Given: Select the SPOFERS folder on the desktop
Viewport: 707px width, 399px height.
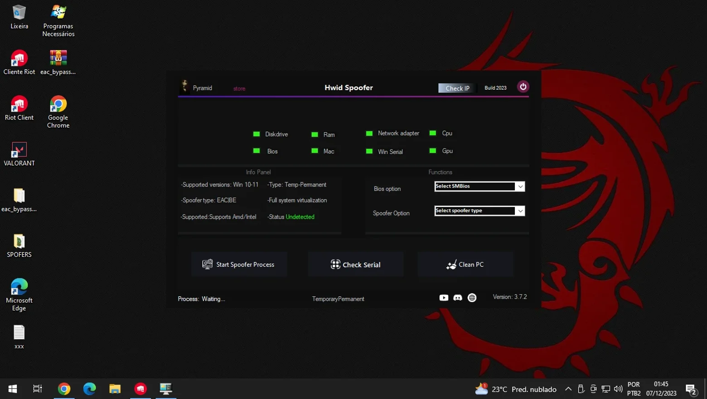Looking at the screenshot, I should tap(19, 245).
